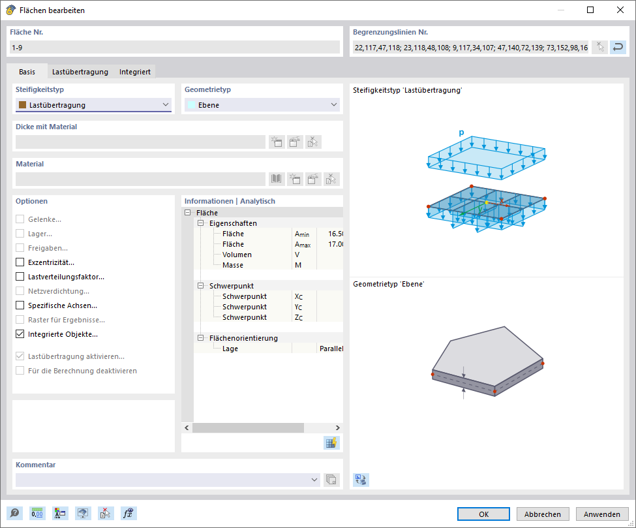Viewport: 636px width, 528px height.
Task: Click the thickness select-in-graphic icon
Action: [x=313, y=142]
